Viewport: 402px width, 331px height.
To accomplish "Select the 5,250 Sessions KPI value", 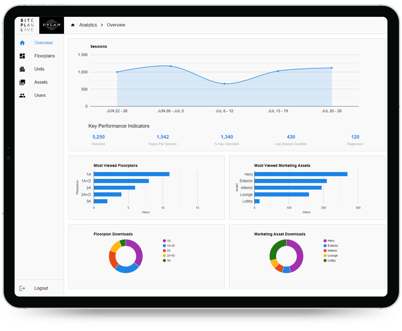I will [99, 137].
